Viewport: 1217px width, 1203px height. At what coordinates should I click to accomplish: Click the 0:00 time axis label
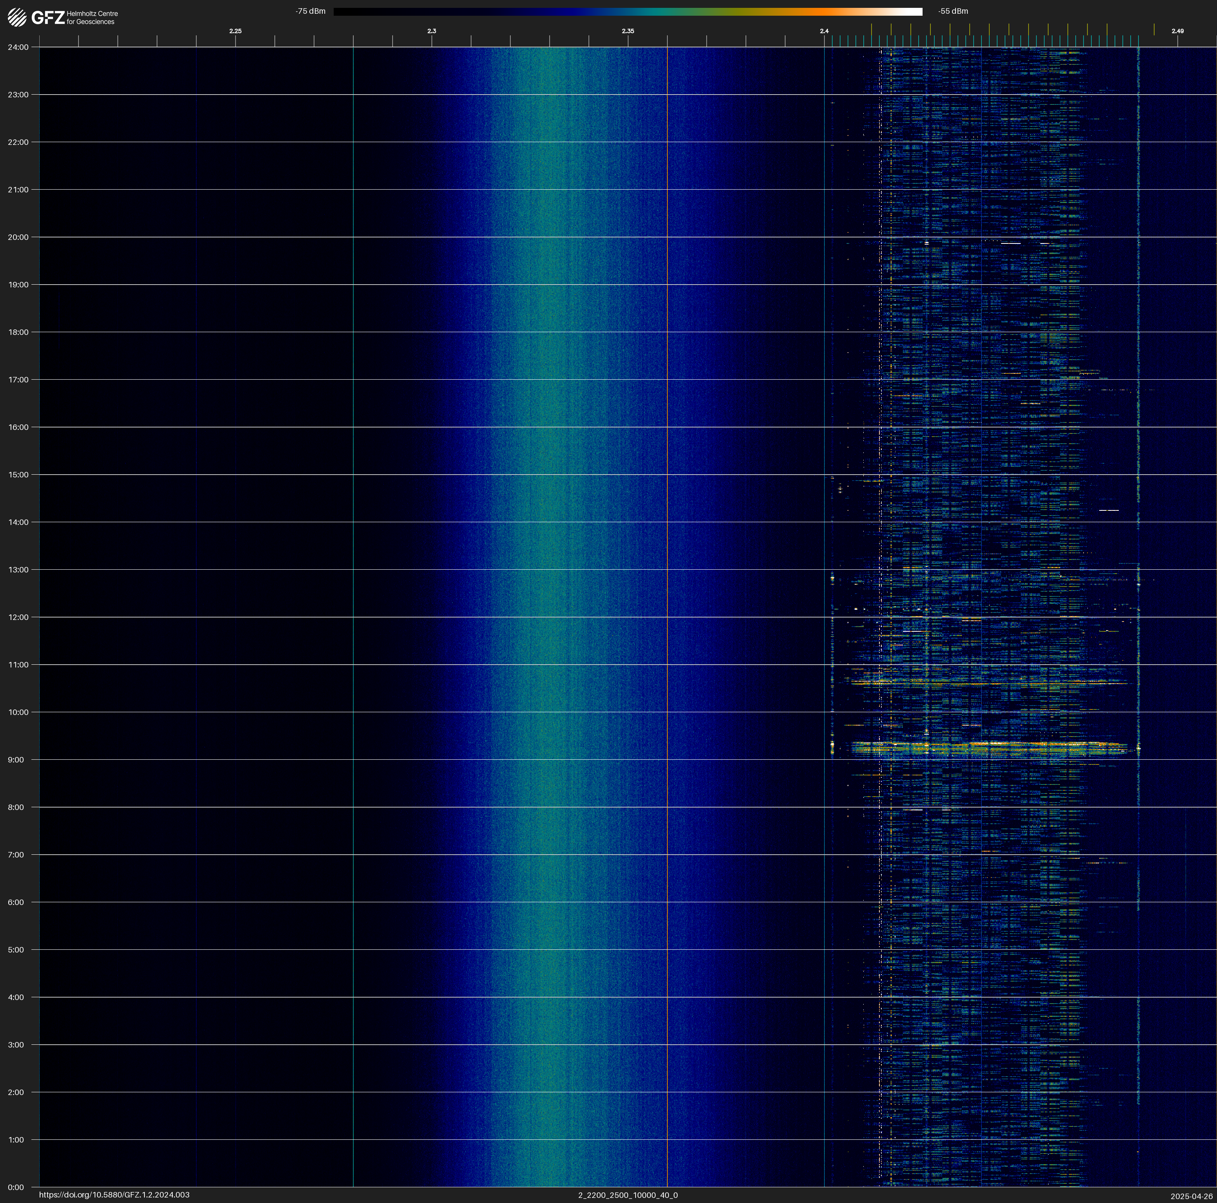pyautogui.click(x=16, y=1187)
